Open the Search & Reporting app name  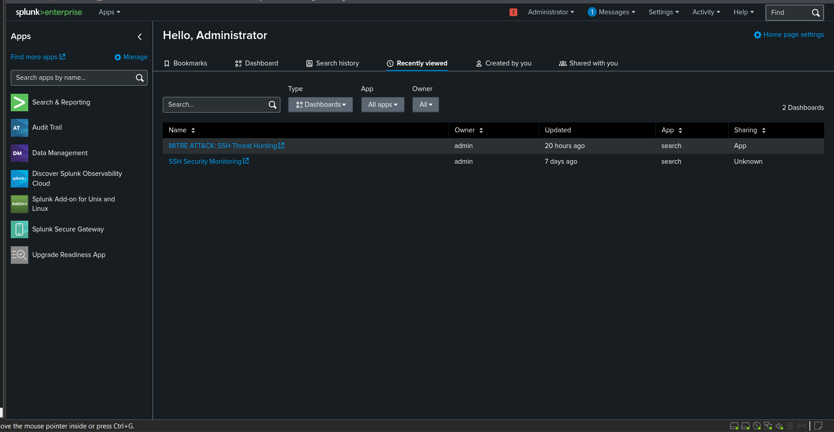click(61, 102)
